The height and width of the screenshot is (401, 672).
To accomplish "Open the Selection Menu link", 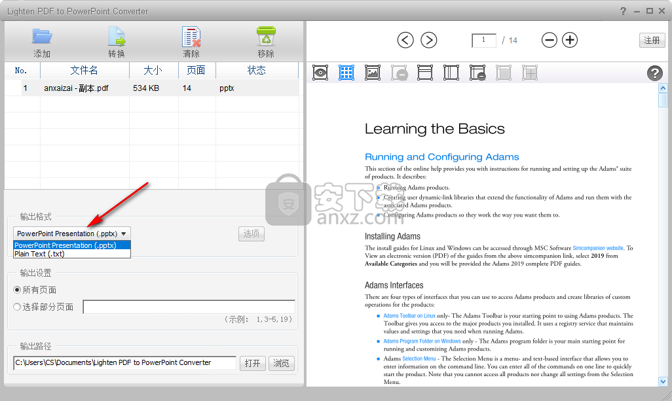I will coord(419,358).
